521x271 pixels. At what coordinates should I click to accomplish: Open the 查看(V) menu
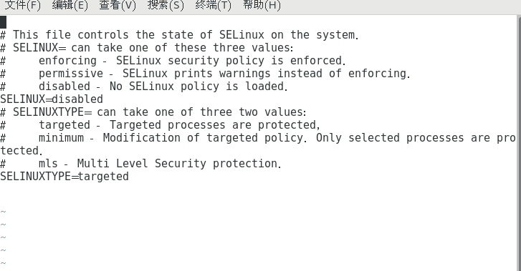click(118, 5)
